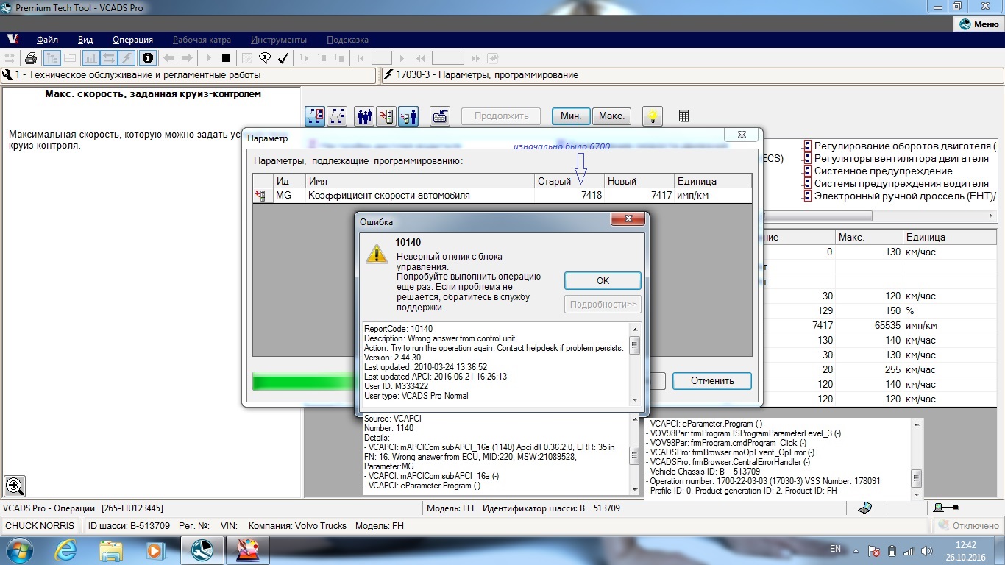Click the printer icon in the toolbar
The width and height of the screenshot is (1005, 565).
click(x=31, y=58)
